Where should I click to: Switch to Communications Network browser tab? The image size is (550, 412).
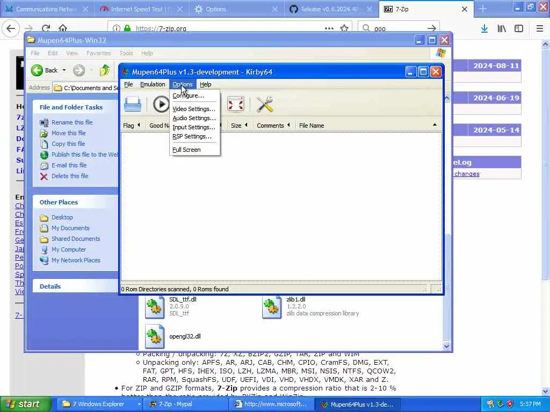pyautogui.click(x=47, y=9)
